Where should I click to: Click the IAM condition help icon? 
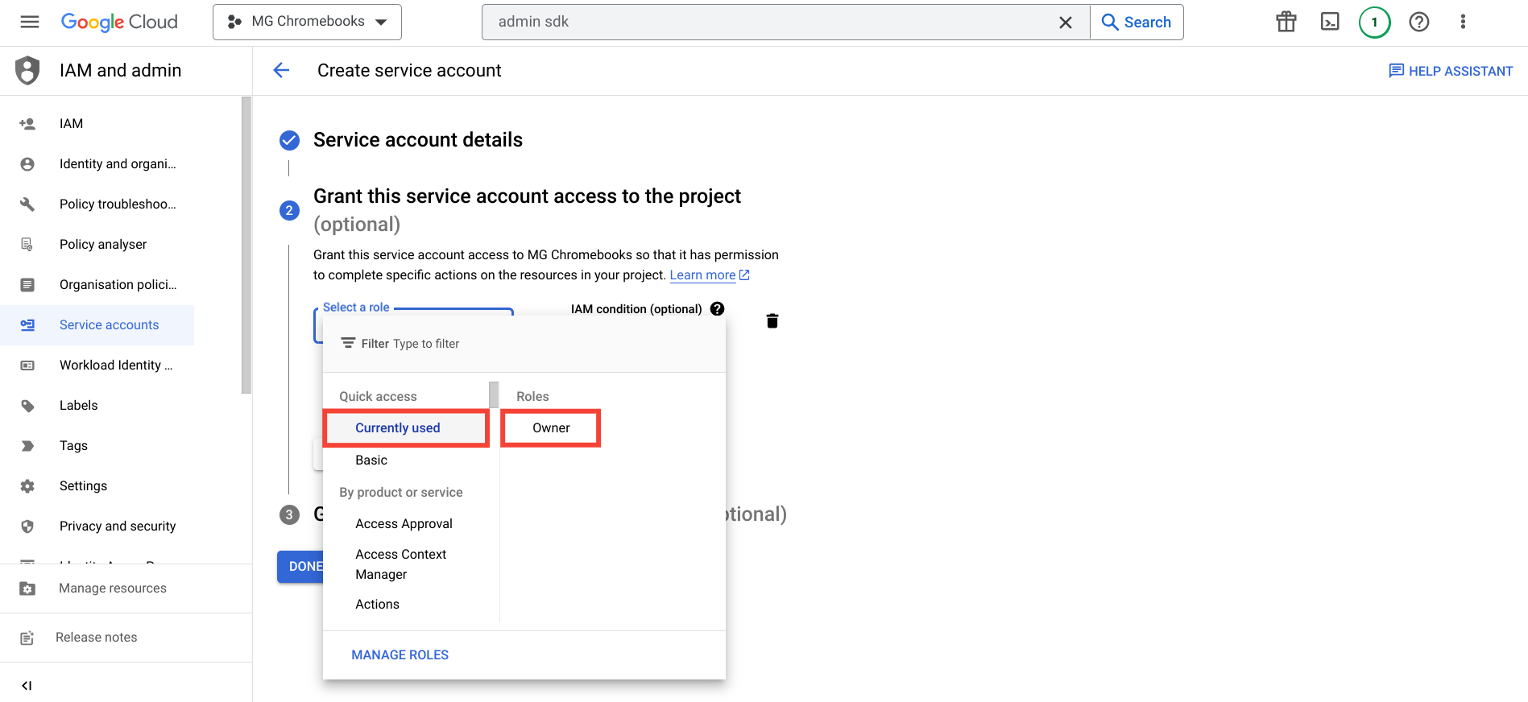coord(717,309)
